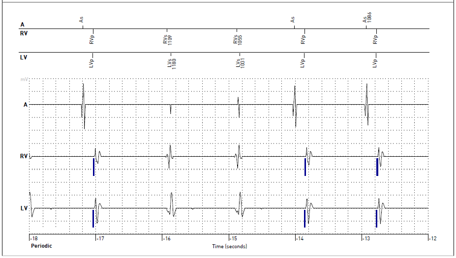Viewport: 456px width, 258px height.
Task: Select the -14 second time axis label
Action: (299, 239)
